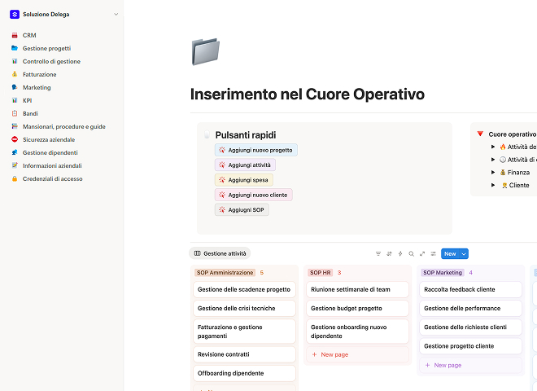Screen dimensions: 537x391
Task: Open card Revisione contratti
Action: coord(244,354)
